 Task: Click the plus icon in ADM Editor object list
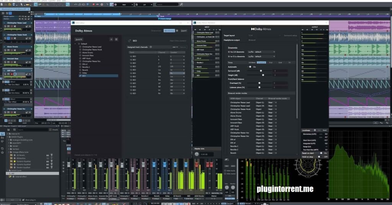[111, 39]
